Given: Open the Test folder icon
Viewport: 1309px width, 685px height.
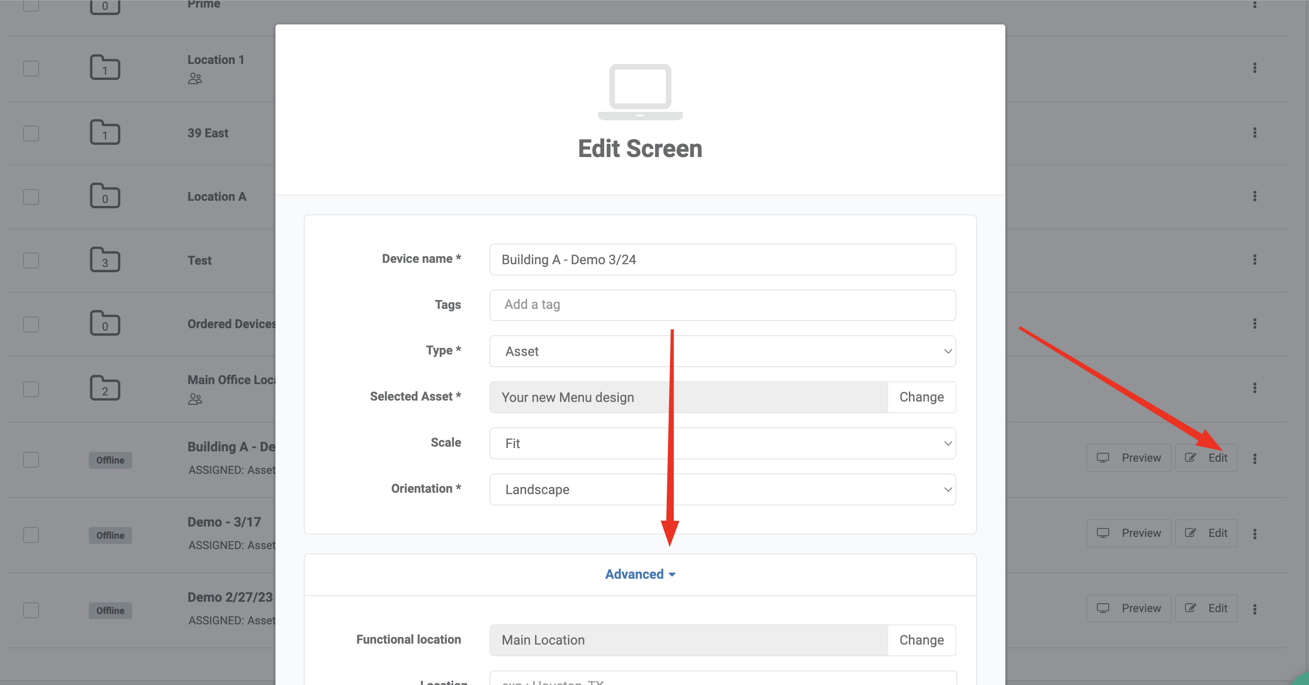Looking at the screenshot, I should [105, 260].
